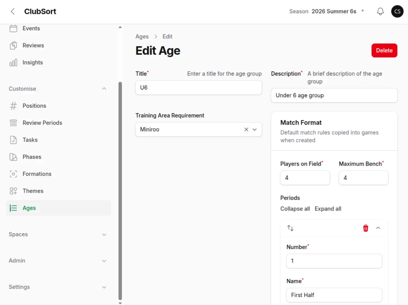Click the Maximum Bench input

363,178
